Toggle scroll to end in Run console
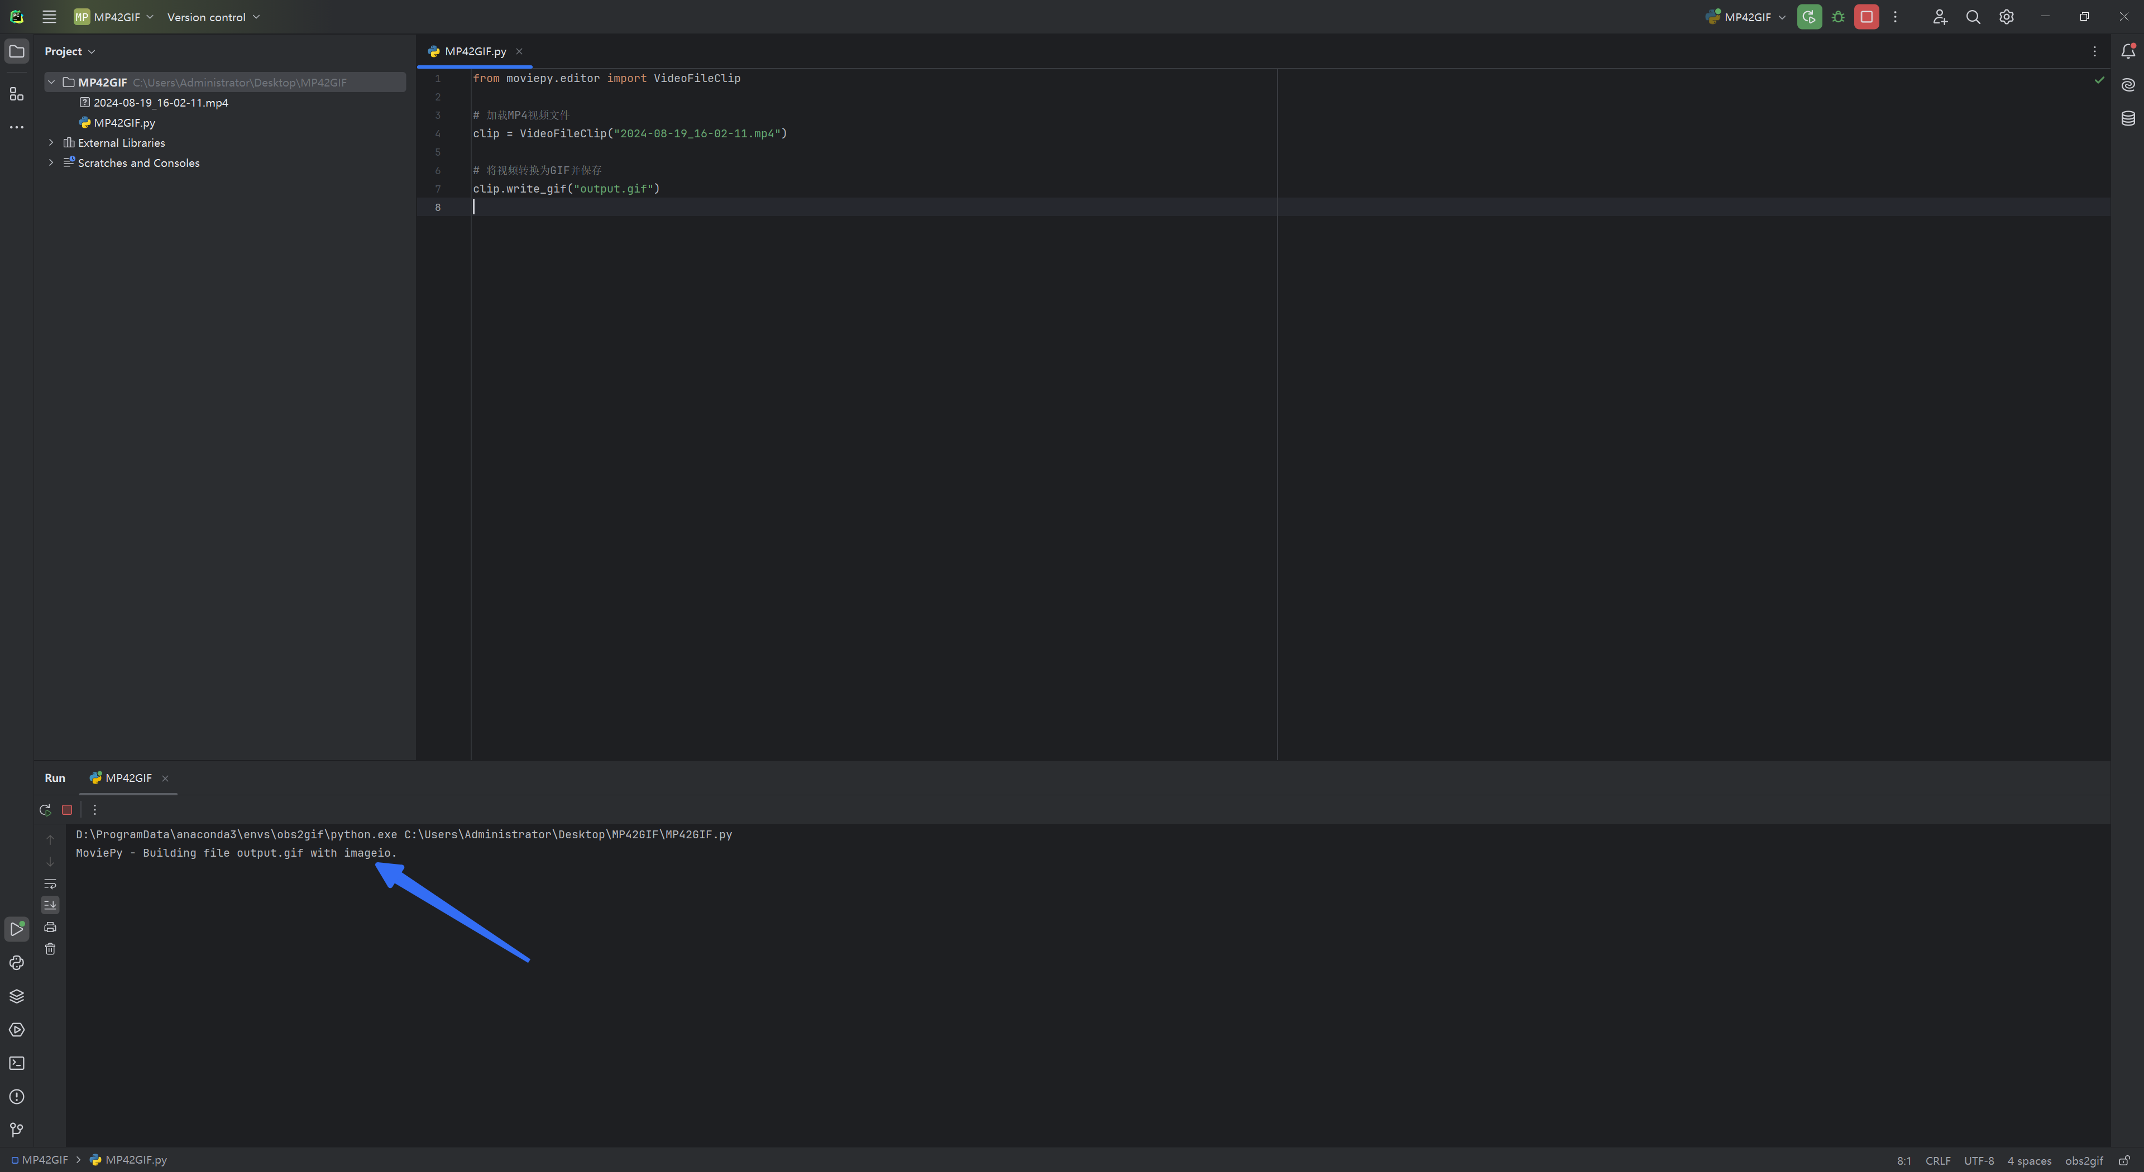The width and height of the screenshot is (2144, 1172). click(x=50, y=905)
